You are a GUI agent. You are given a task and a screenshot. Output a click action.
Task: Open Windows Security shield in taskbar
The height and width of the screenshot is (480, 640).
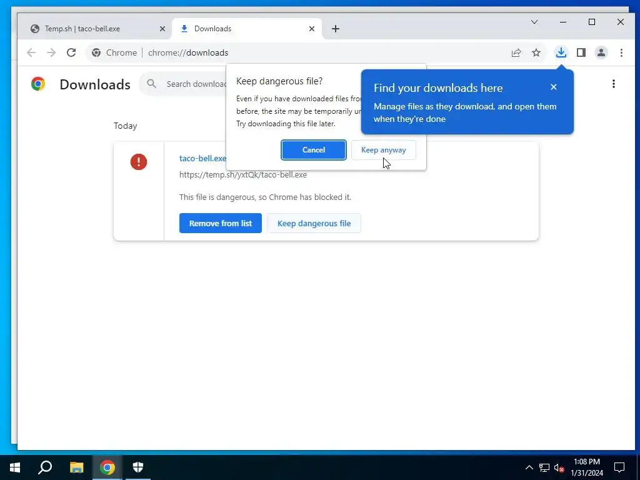click(138, 467)
